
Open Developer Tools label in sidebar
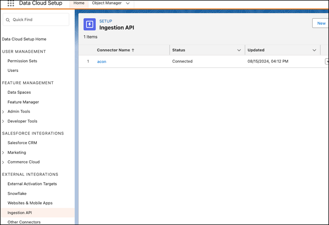pyautogui.click(x=22, y=121)
